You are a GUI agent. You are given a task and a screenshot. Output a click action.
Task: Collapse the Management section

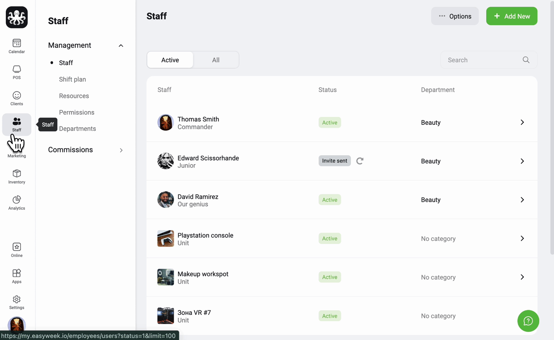coord(121,46)
